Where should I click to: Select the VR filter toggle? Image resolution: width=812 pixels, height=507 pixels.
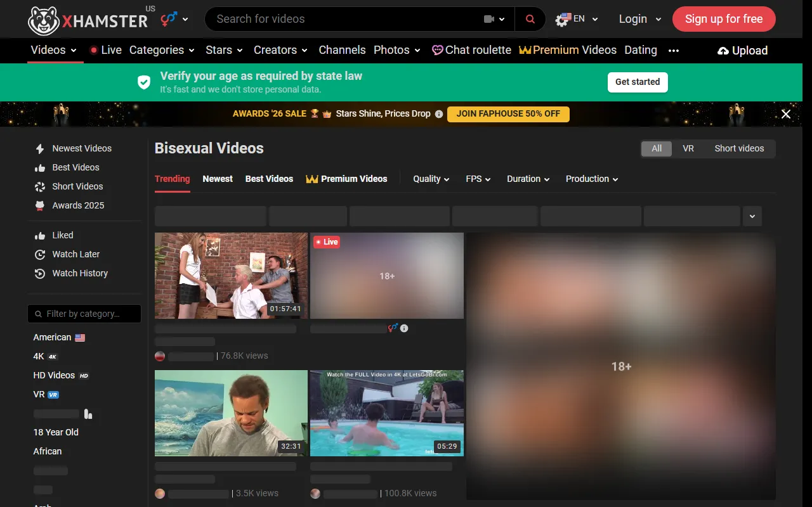pos(688,148)
